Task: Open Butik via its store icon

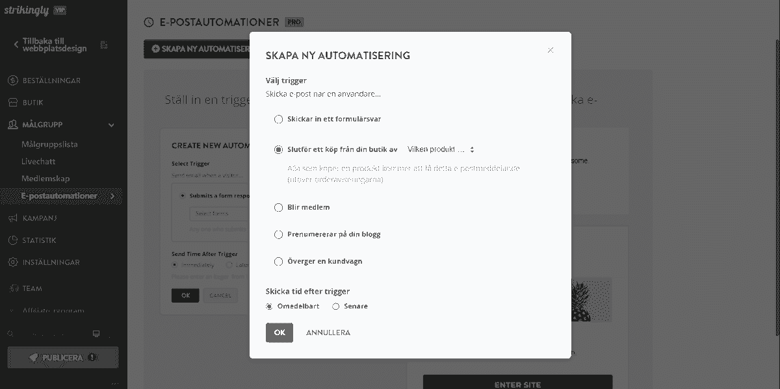Action: tap(12, 103)
